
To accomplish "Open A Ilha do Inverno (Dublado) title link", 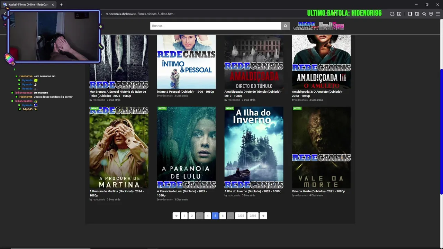I will click(x=253, y=191).
